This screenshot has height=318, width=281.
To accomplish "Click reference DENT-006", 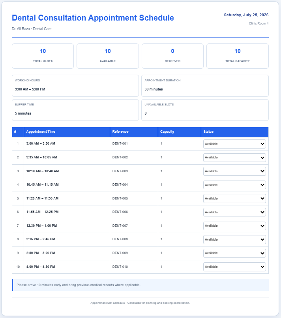I will pyautogui.click(x=120, y=212).
